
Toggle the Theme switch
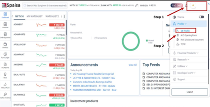click(x=201, y=17)
